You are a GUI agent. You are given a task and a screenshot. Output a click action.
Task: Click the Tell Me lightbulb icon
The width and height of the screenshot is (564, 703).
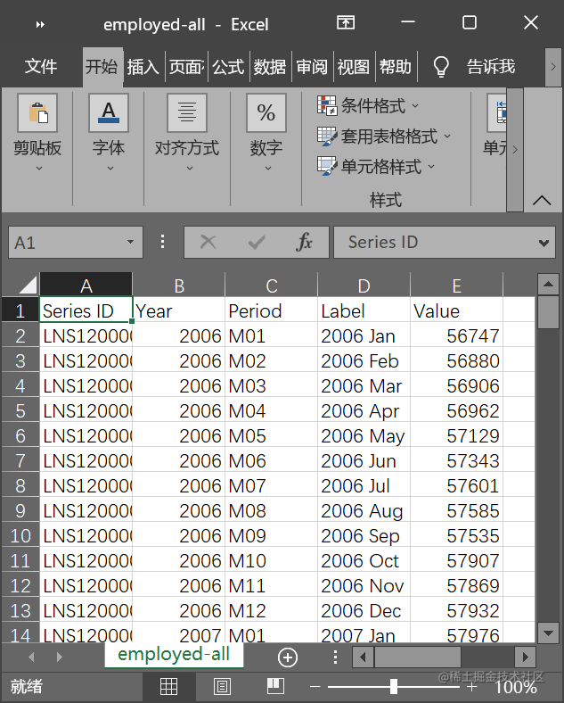pos(441,67)
